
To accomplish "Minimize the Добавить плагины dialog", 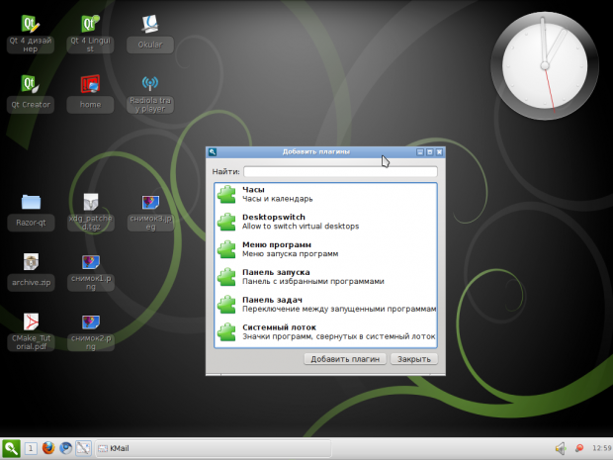I will click(420, 151).
